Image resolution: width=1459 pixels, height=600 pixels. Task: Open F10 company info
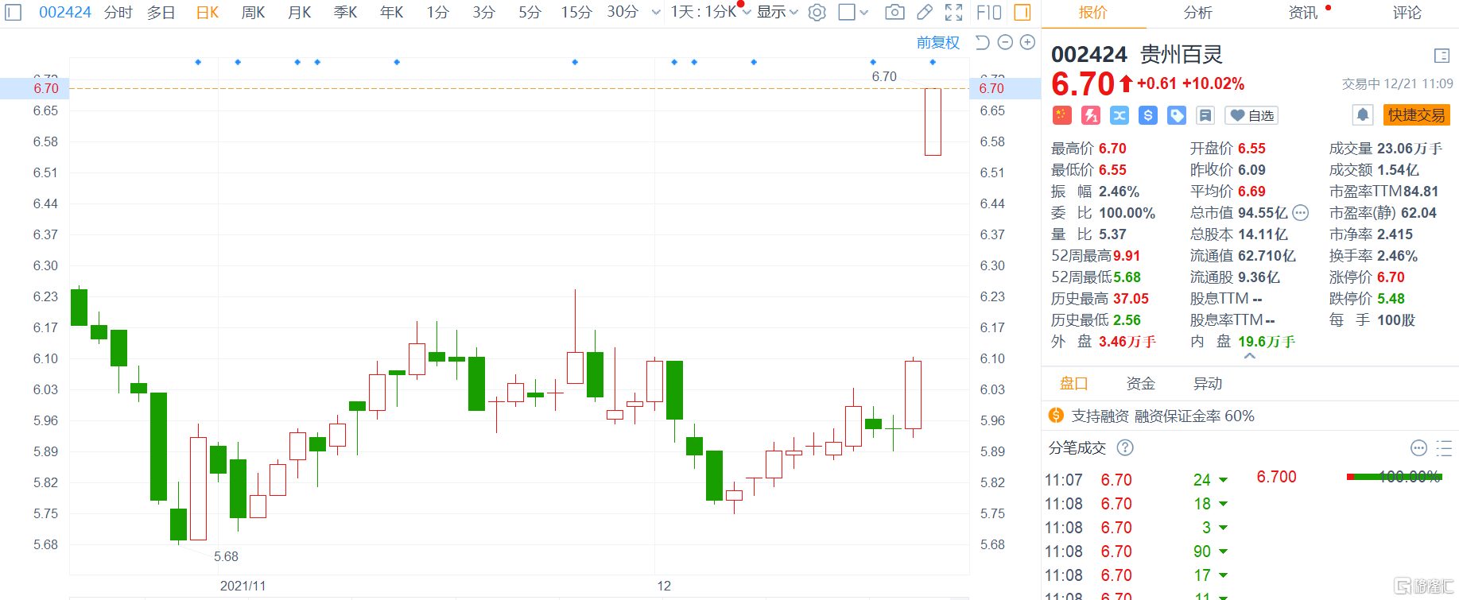[989, 12]
